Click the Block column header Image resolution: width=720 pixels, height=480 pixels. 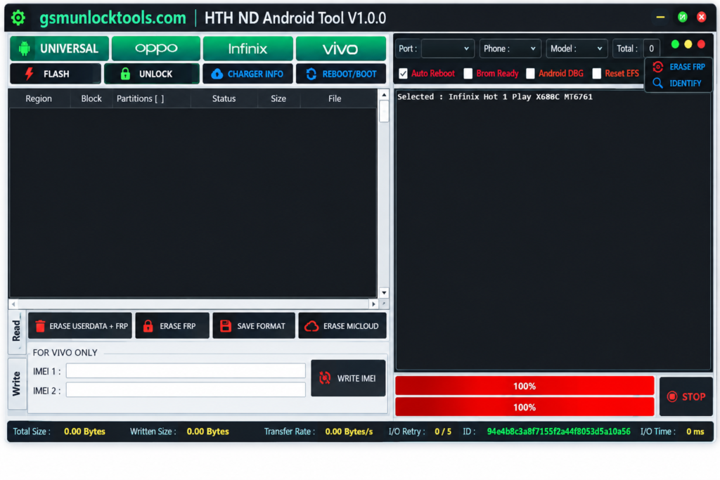pos(91,98)
